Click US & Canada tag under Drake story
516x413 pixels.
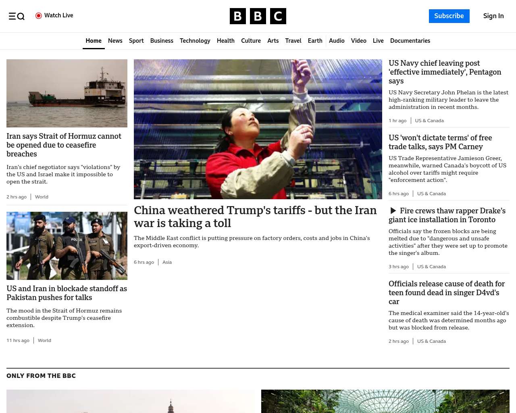pos(431,267)
